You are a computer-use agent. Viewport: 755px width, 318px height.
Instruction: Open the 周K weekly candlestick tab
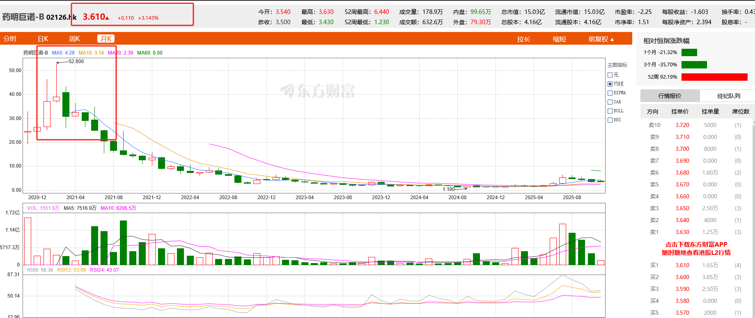point(74,39)
